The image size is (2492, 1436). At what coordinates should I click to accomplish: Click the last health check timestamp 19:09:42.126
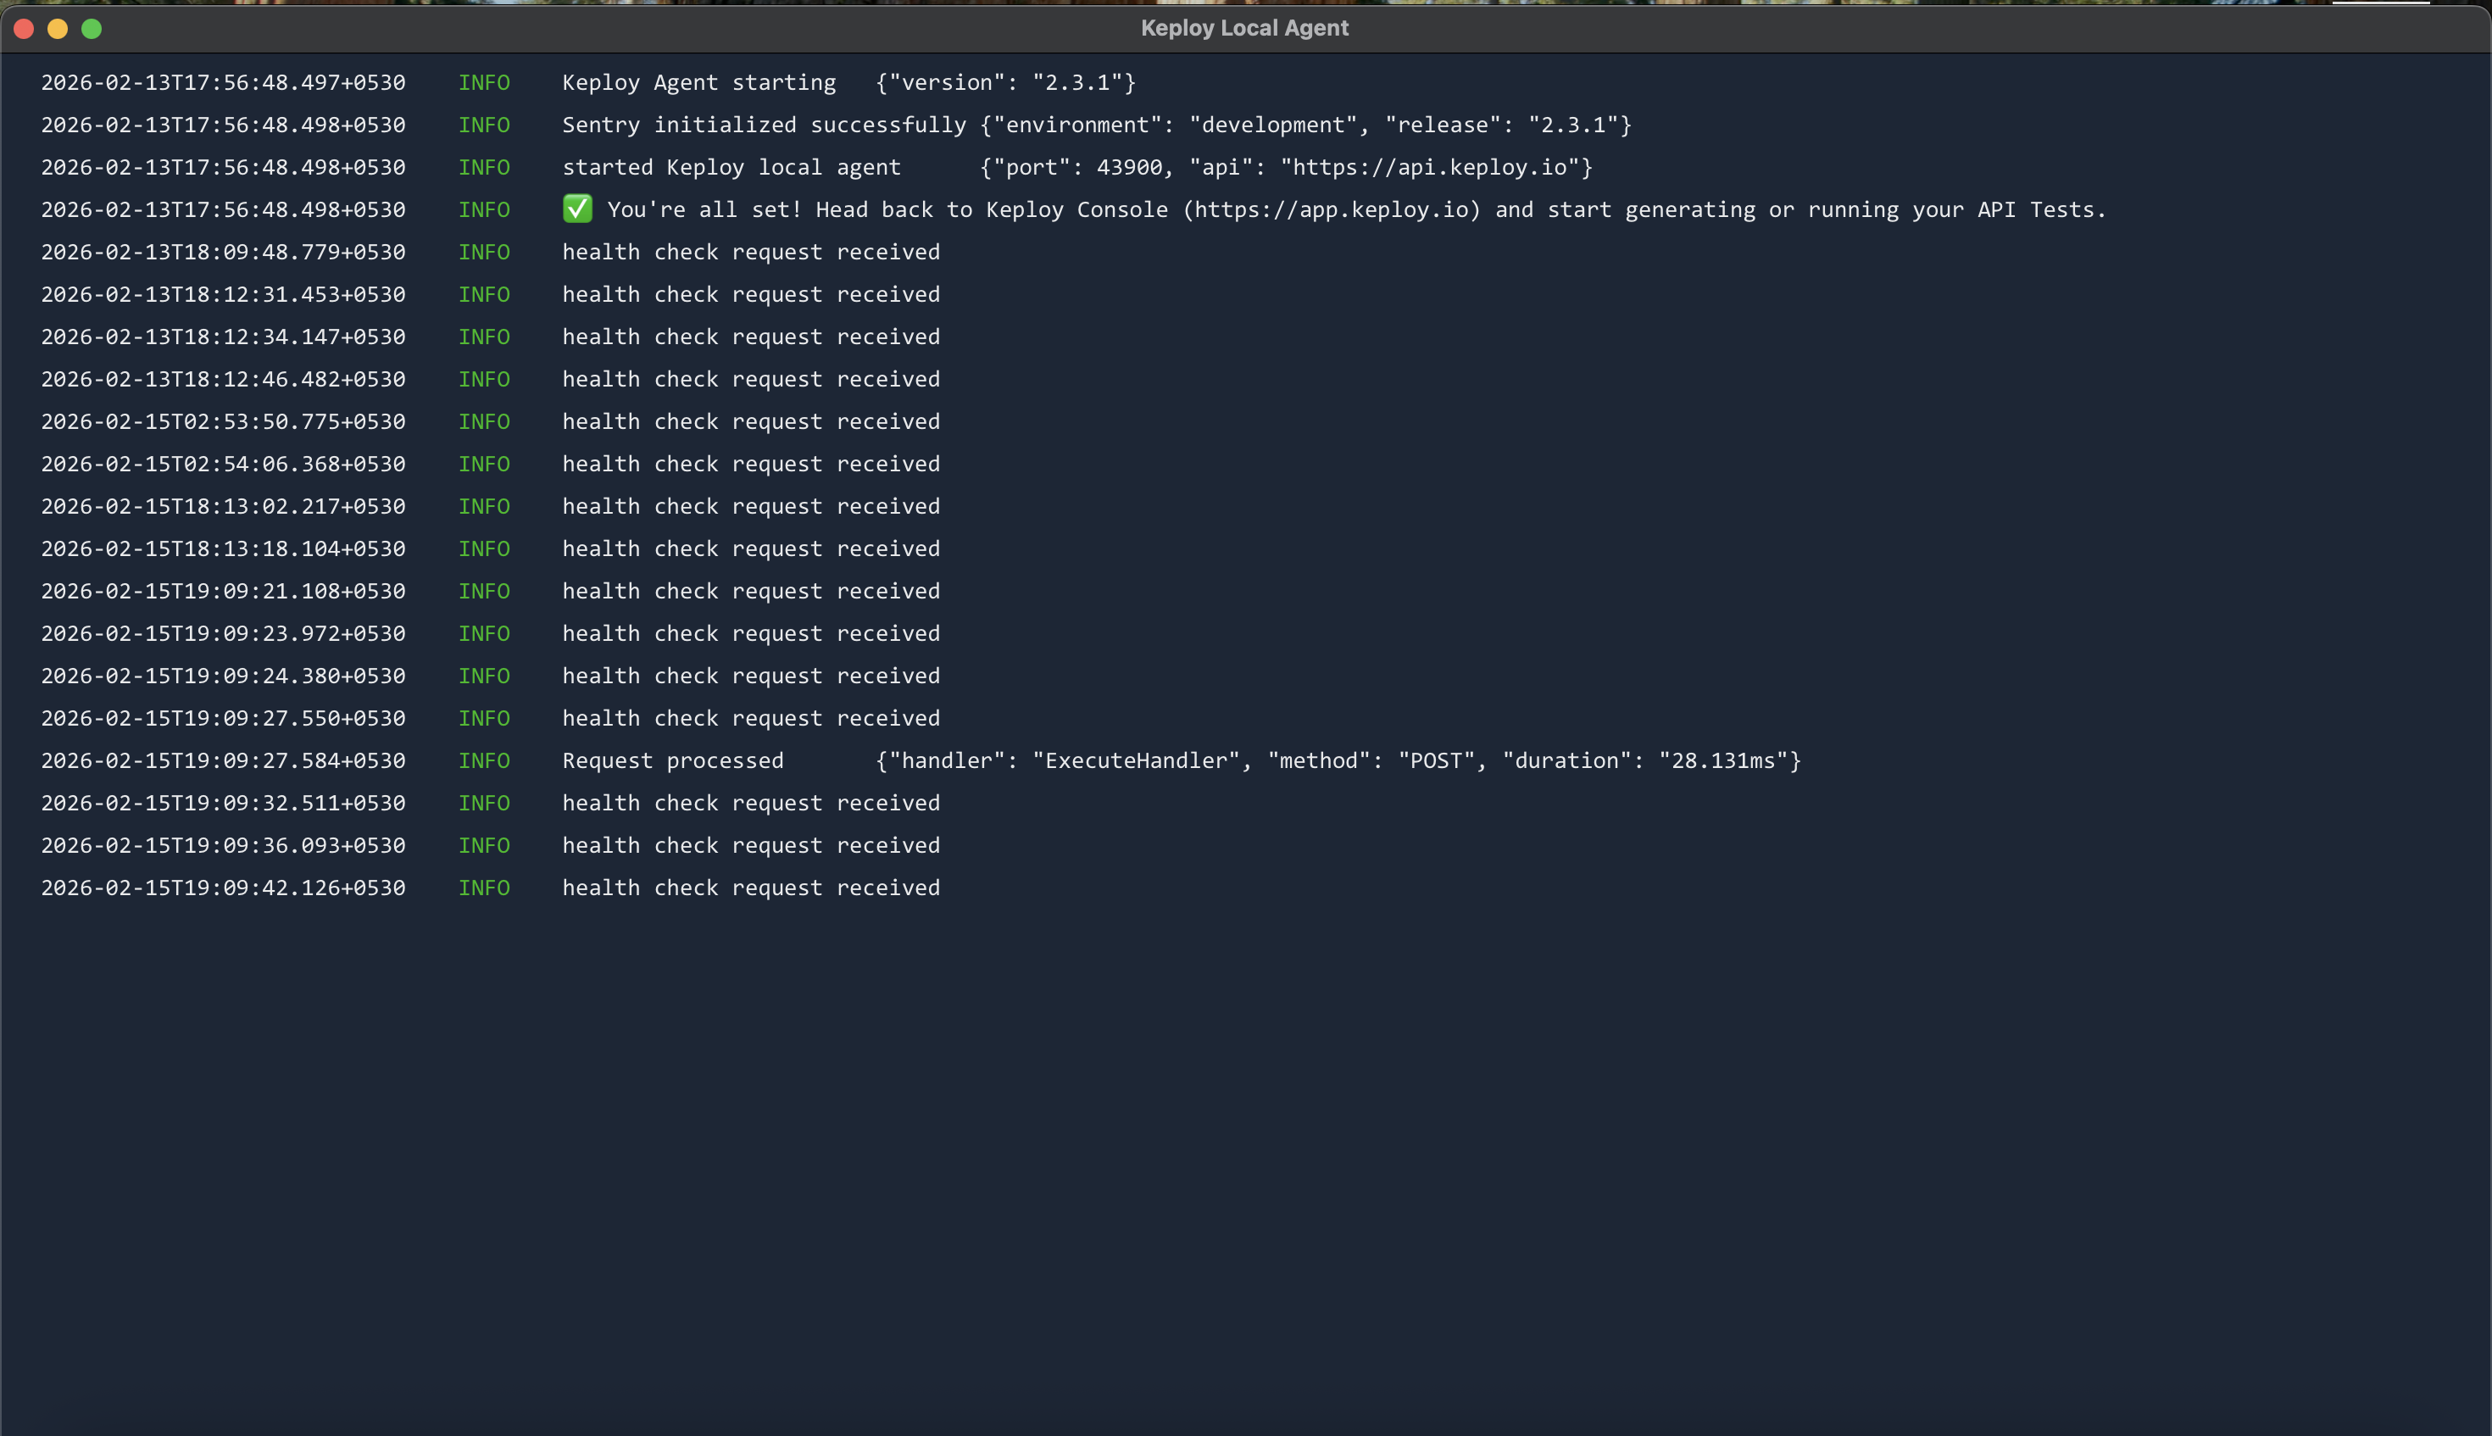pos(223,888)
